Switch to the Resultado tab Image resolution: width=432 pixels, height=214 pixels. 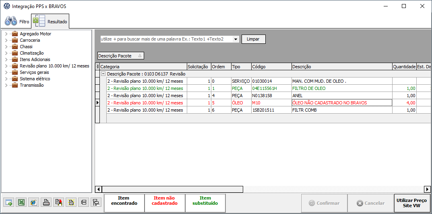[x=50, y=21]
